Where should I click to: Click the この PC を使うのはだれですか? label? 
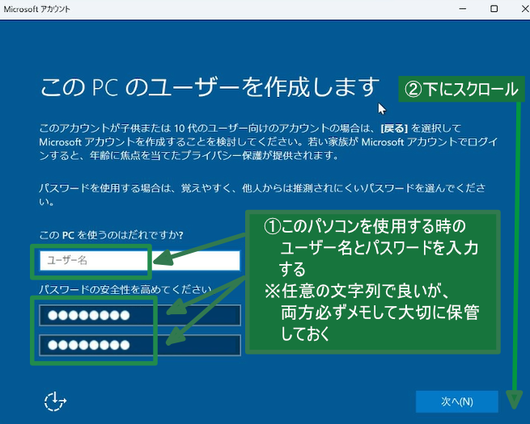[112, 235]
